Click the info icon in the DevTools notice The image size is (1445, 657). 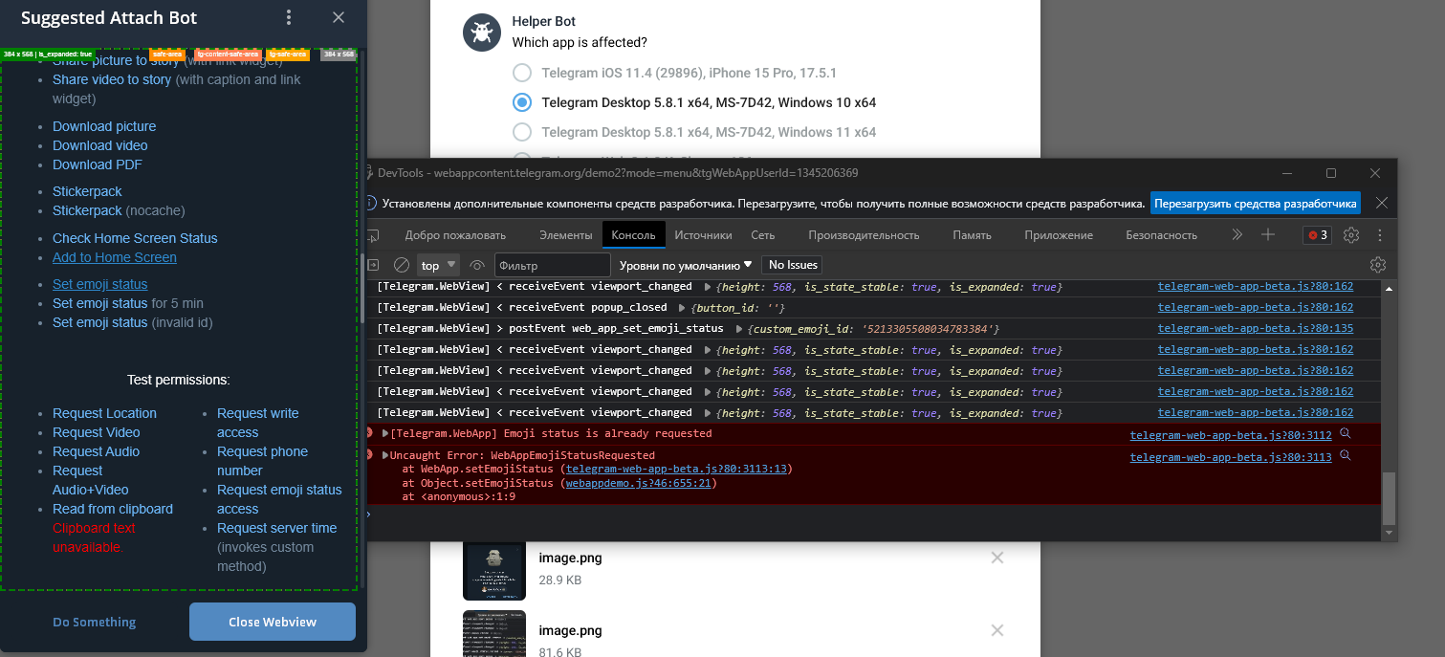click(x=371, y=203)
